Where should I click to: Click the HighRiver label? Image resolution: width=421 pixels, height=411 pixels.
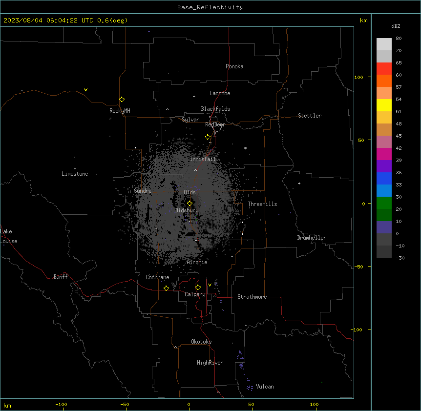[210, 363]
